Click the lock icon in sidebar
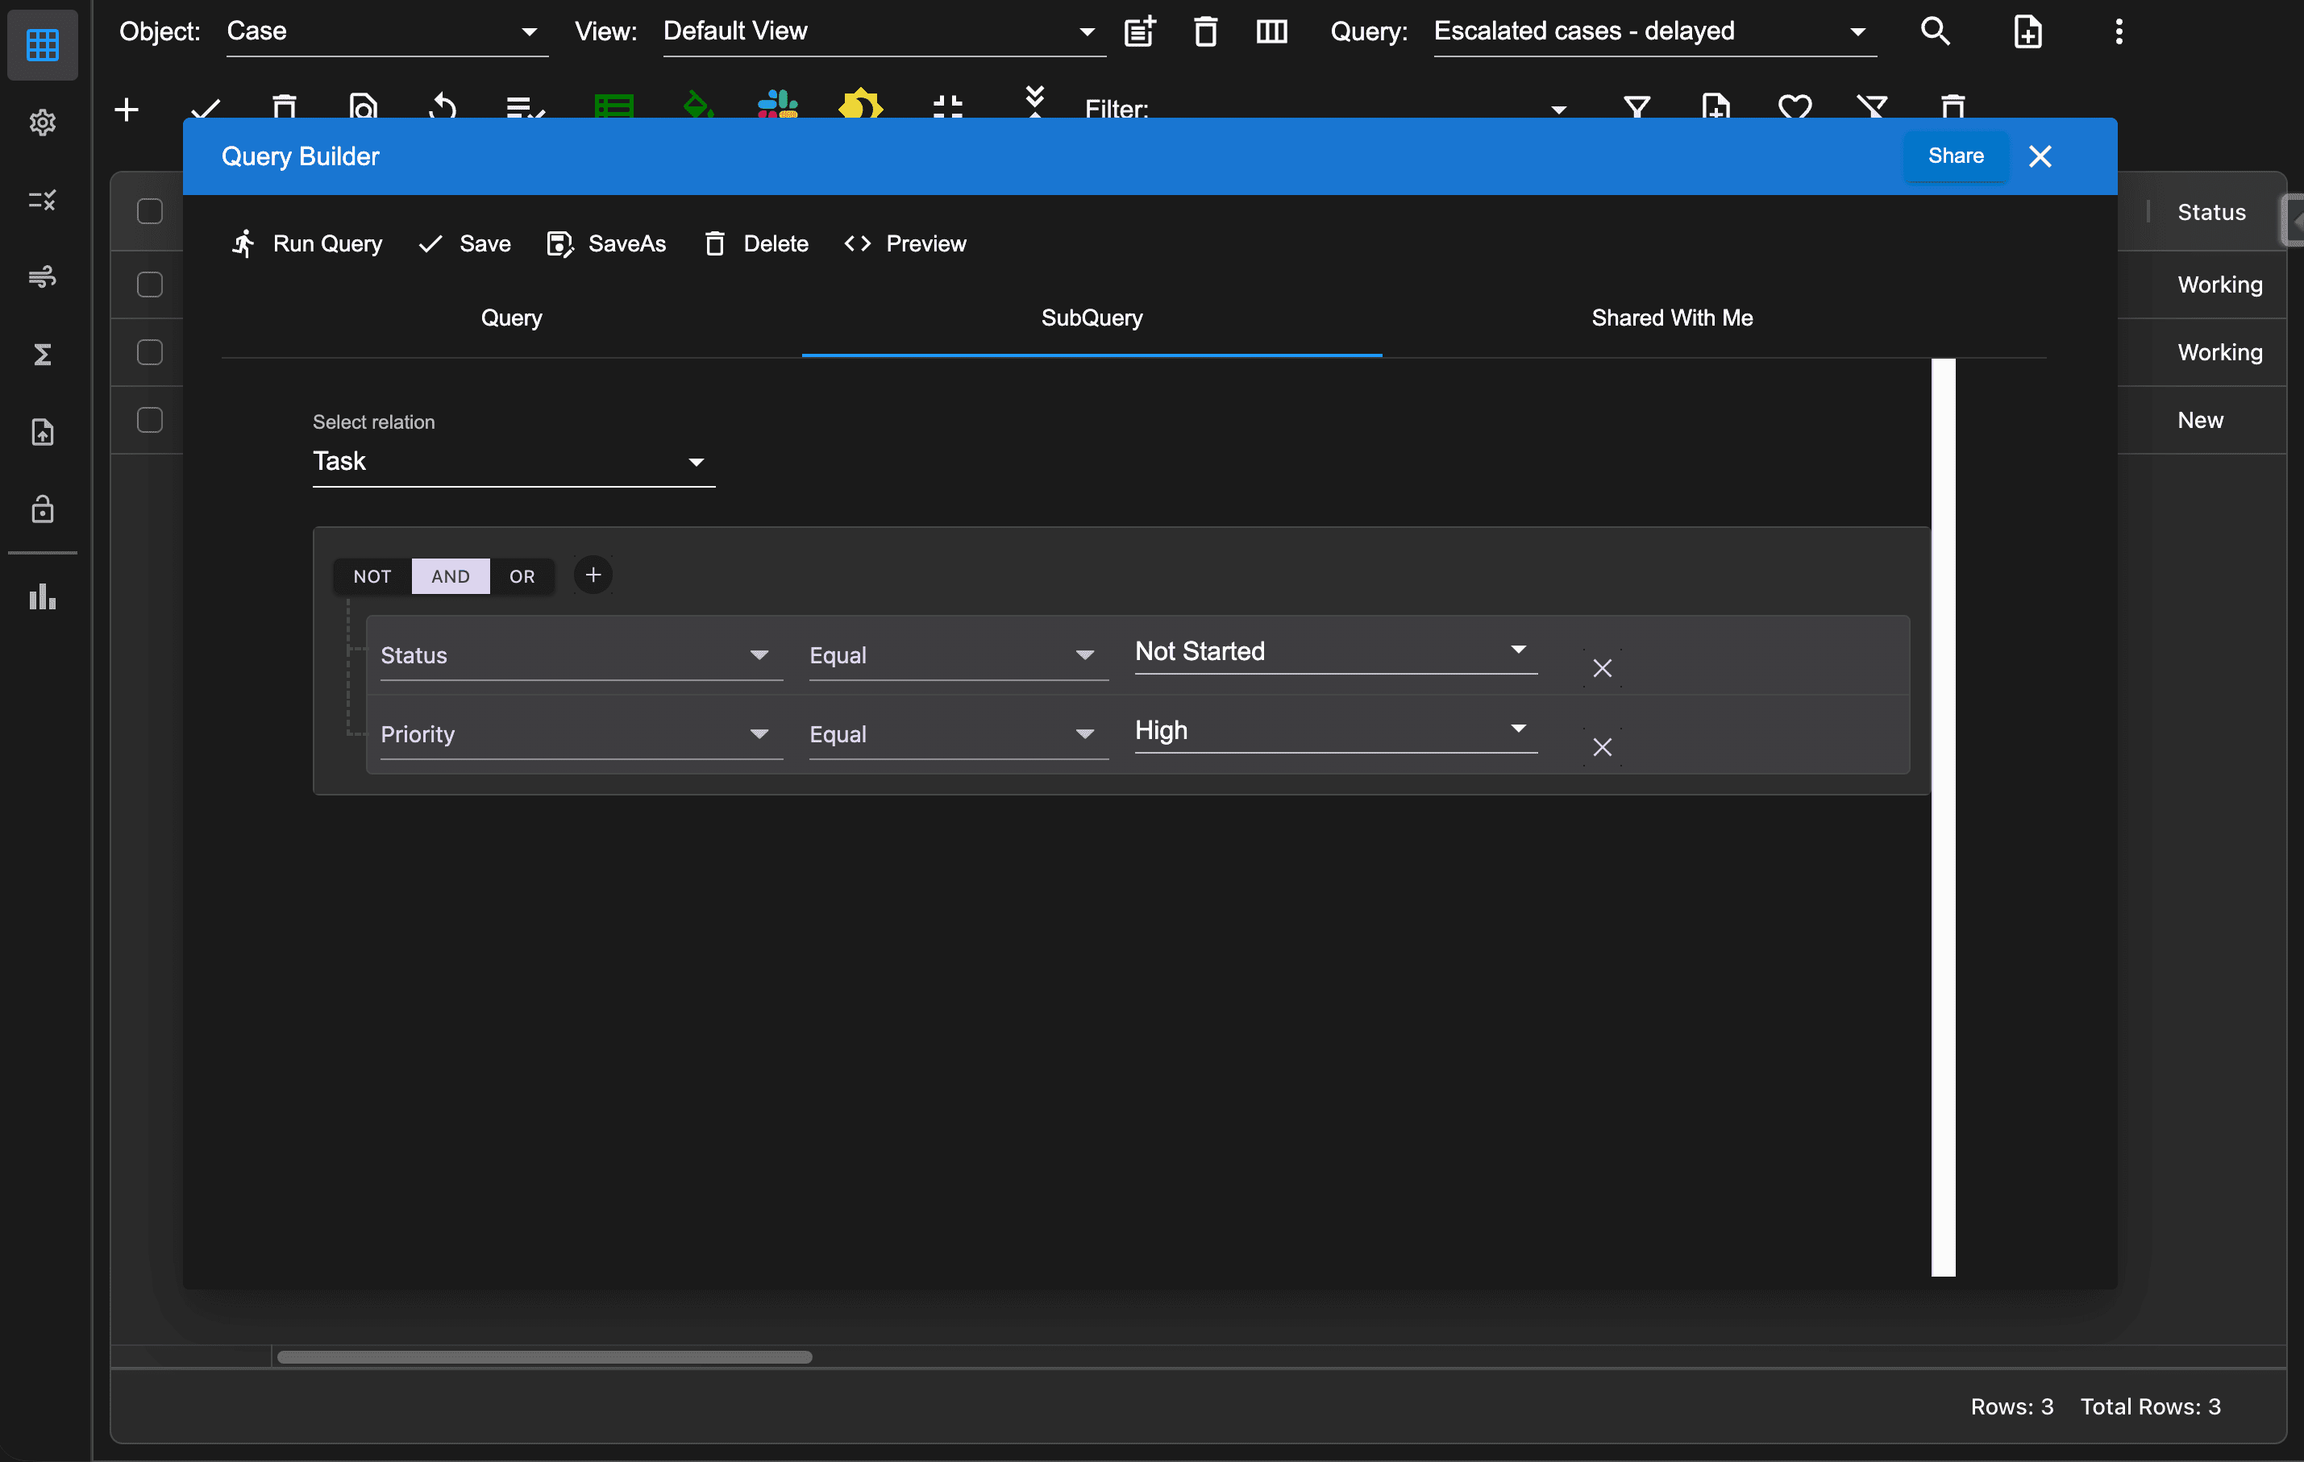Viewport: 2304px width, 1462px height. pos(42,509)
